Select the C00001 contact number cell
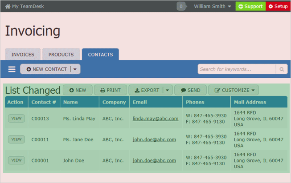The width and height of the screenshot is (291, 183). [40, 160]
